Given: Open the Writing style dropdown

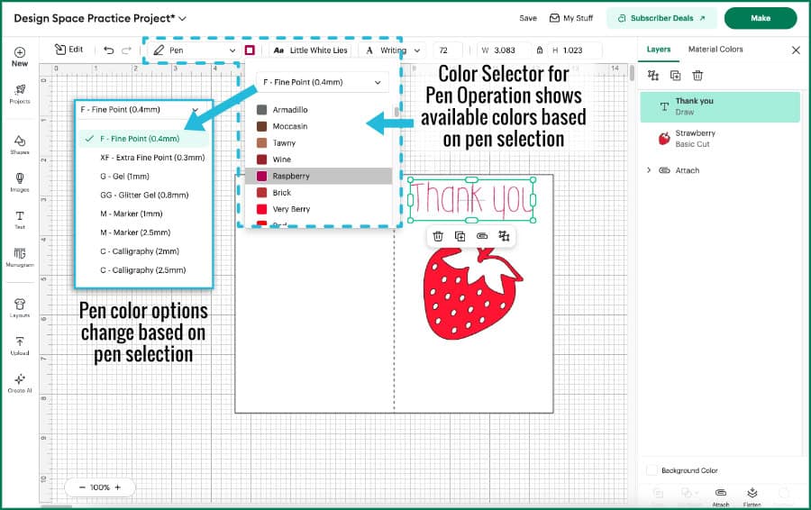Looking at the screenshot, I should click(392, 50).
